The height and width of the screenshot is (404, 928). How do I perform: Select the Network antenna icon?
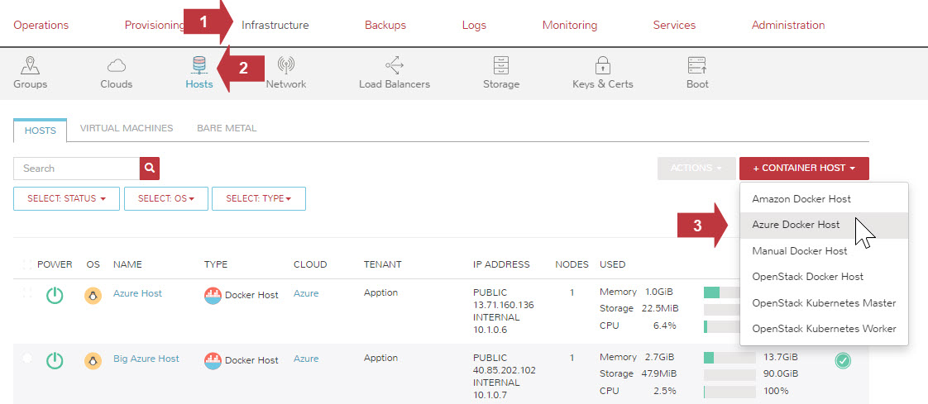[286, 65]
